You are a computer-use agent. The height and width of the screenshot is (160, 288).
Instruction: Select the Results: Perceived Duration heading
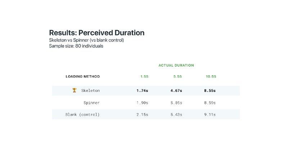pyautogui.click(x=96, y=33)
